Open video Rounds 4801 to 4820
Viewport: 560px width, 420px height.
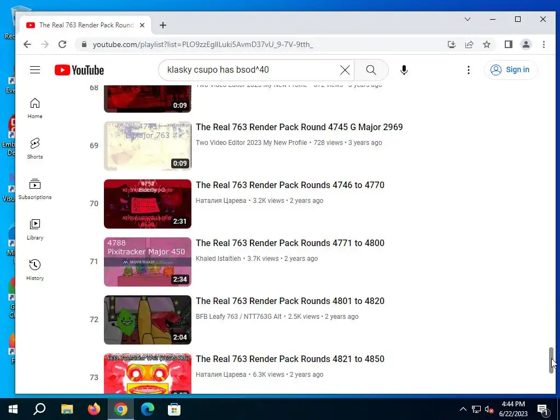(290, 301)
